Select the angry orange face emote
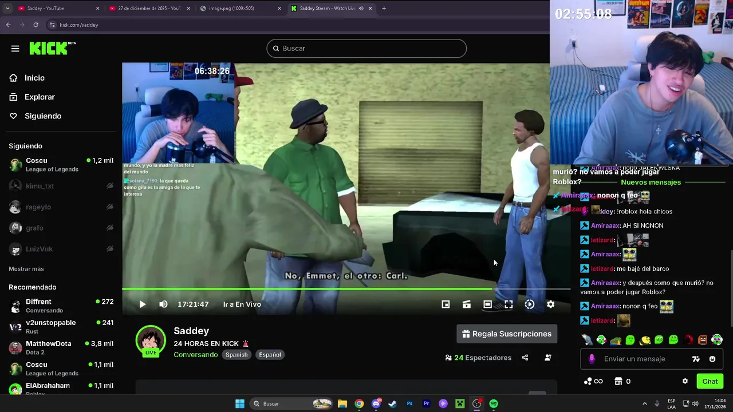733x412 pixels. [x=703, y=340]
